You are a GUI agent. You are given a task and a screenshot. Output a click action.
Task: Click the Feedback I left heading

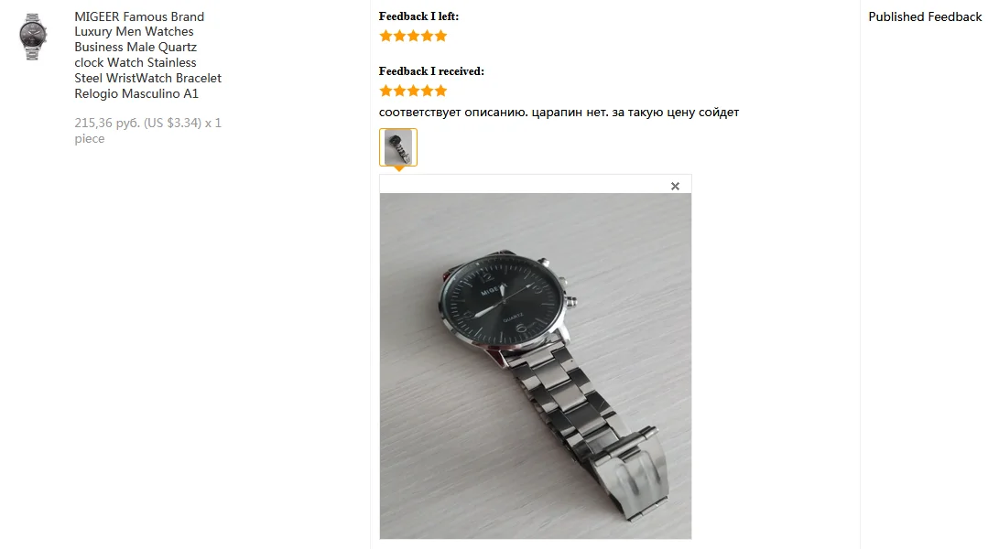pyautogui.click(x=419, y=16)
